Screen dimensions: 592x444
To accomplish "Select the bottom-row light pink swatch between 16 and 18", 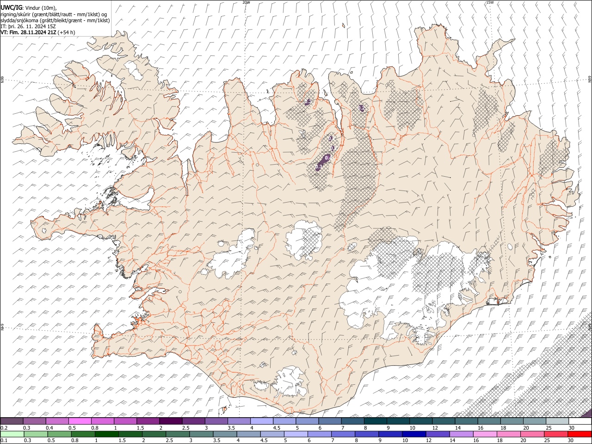I will click(x=485, y=434).
